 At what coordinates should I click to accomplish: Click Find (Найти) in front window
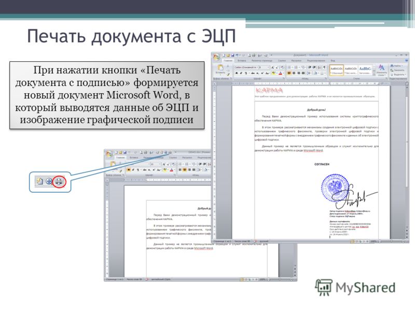point(396,66)
